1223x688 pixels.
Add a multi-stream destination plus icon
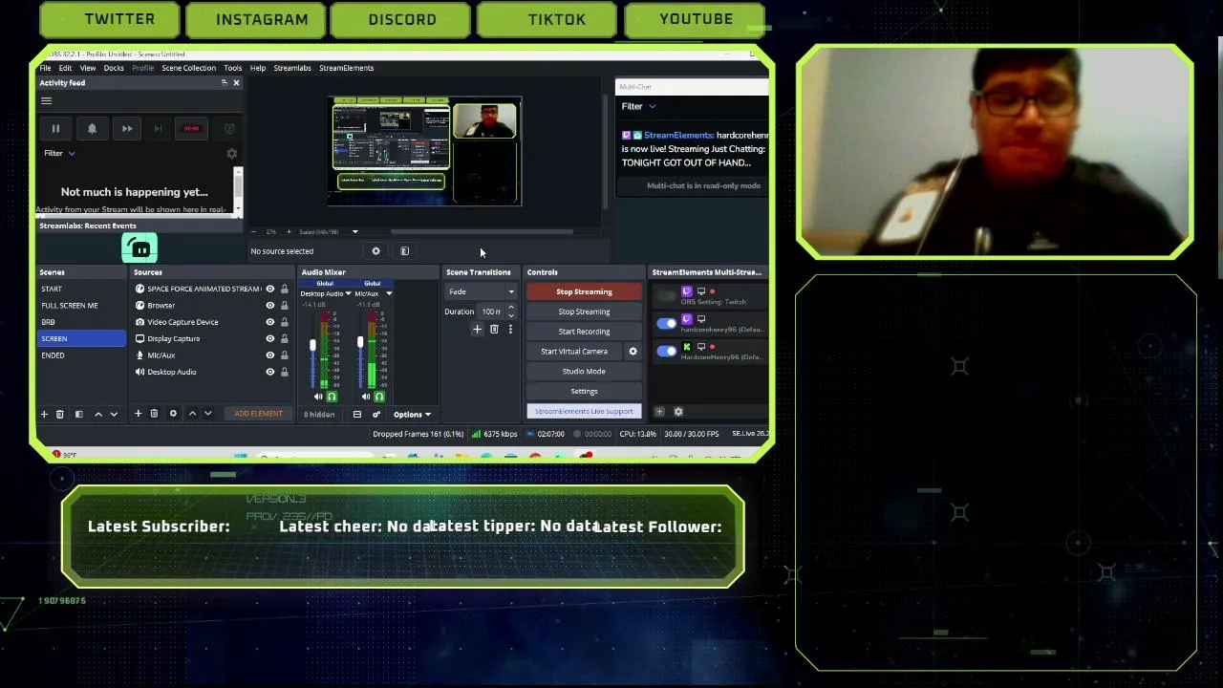click(x=659, y=412)
